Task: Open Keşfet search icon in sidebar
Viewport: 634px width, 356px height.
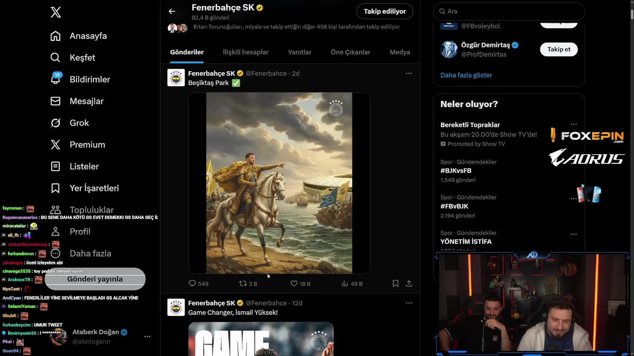Action: [x=55, y=58]
